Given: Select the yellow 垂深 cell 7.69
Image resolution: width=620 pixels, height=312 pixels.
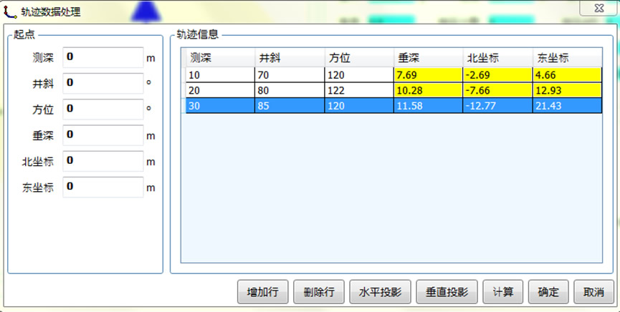Looking at the screenshot, I should pyautogui.click(x=427, y=74).
